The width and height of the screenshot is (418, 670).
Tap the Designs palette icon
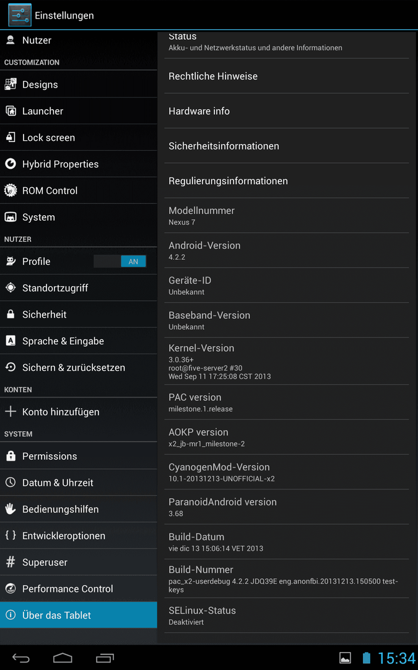(x=11, y=84)
